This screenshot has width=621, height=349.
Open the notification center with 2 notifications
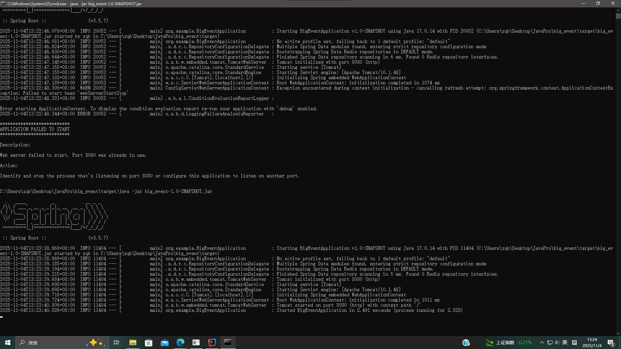(611, 343)
